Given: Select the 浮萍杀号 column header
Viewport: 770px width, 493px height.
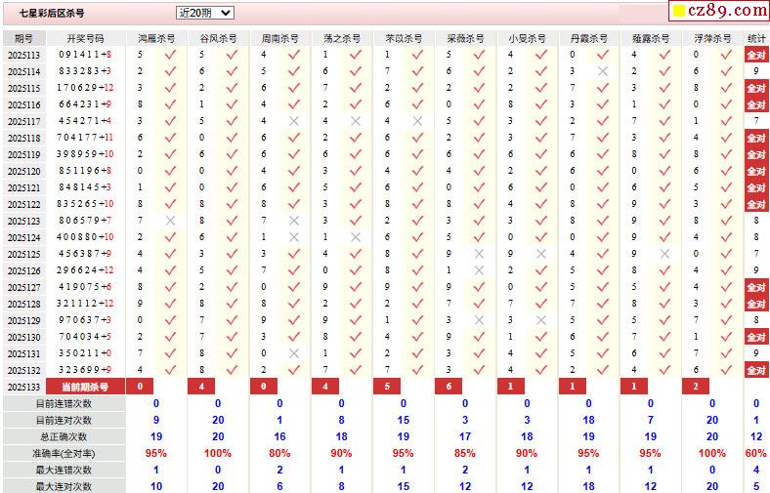Looking at the screenshot, I should [711, 38].
